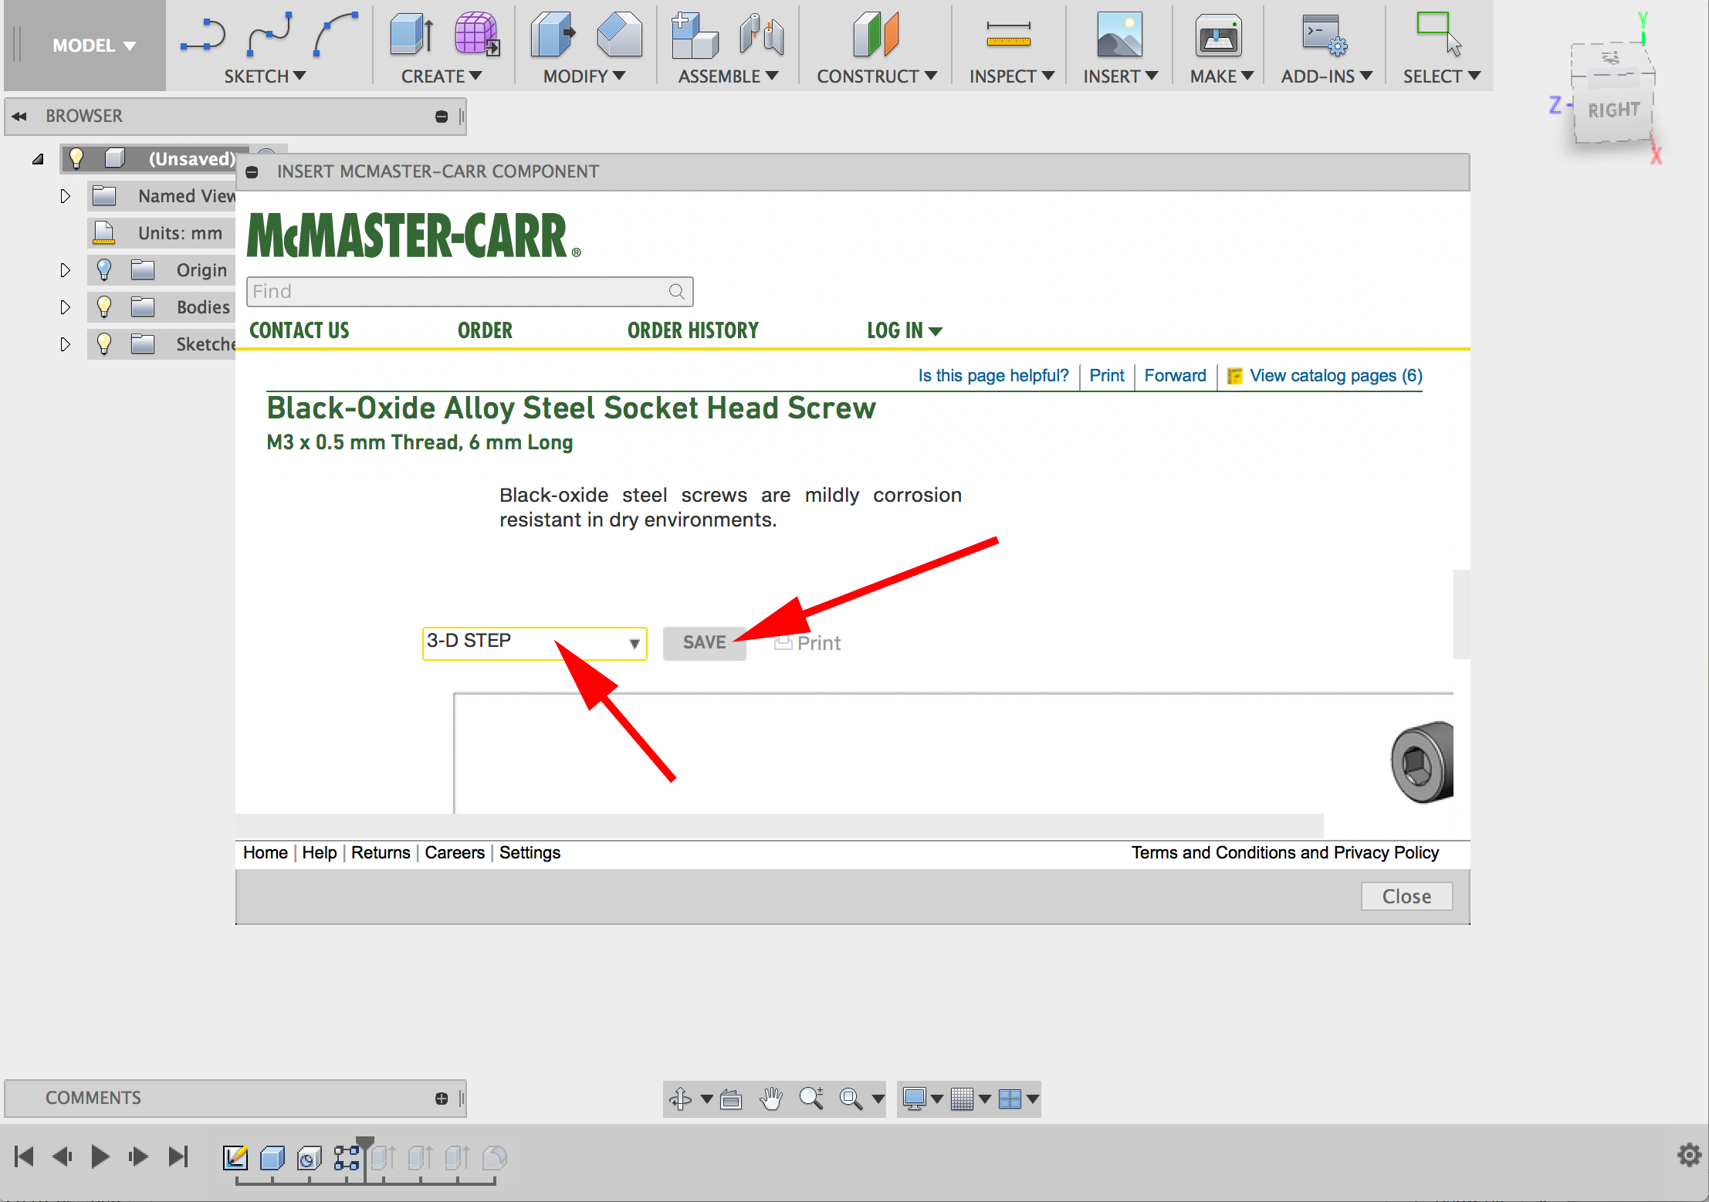Open the Scripts and Add-Ins icon
1709x1202 pixels.
1325,35
